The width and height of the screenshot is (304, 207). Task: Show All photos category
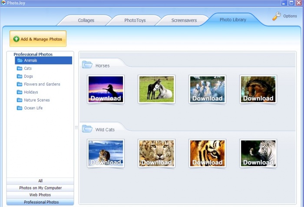[x=40, y=181]
